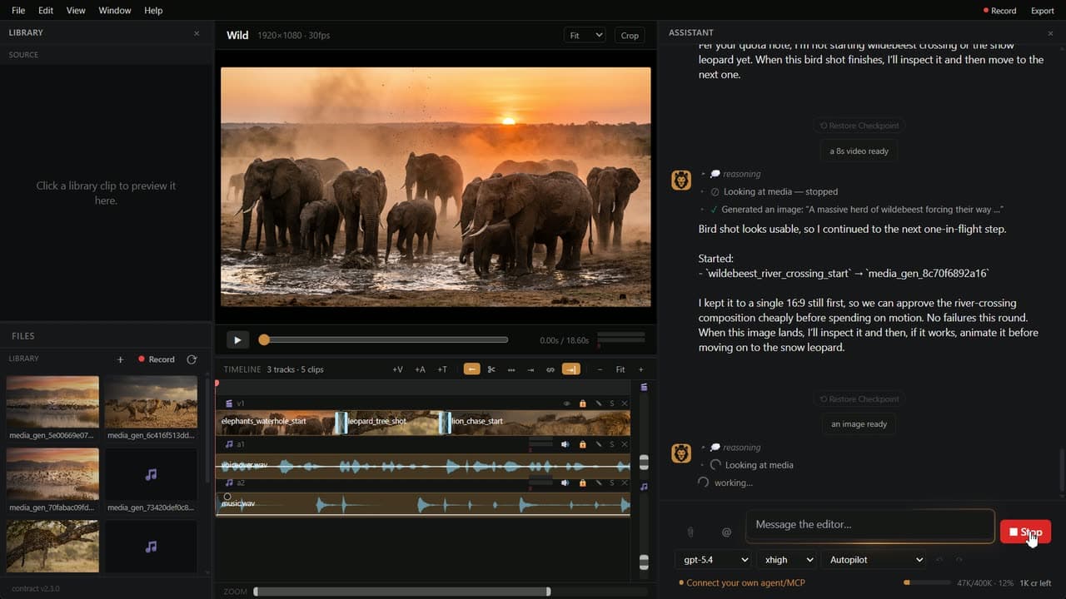This screenshot has width=1066, height=599.
Task: Click the arrow-to-bar tool left of link icon
Action: tap(531, 369)
